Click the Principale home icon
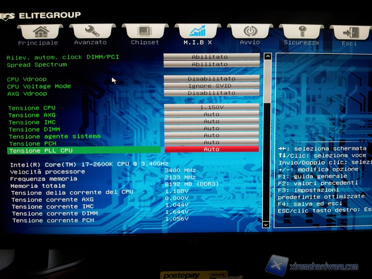This screenshot has width=372, height=279. coord(41,32)
